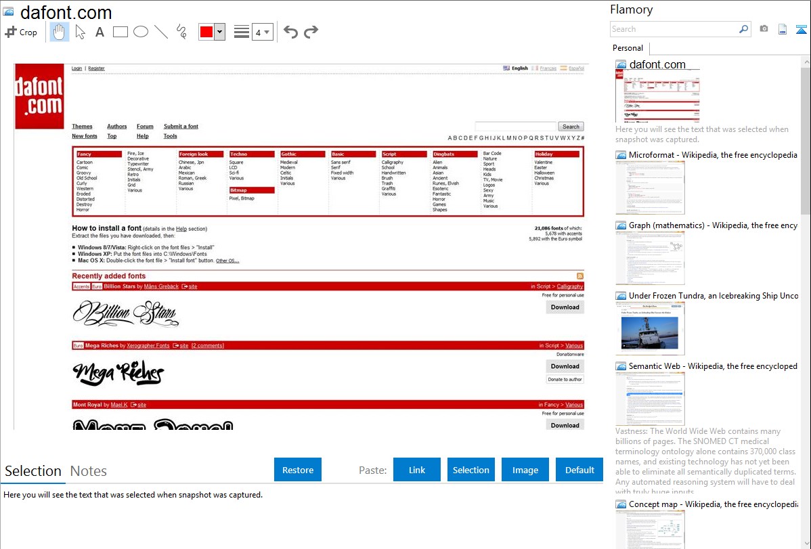
Task: Click the document page icon
Action: coord(783,29)
